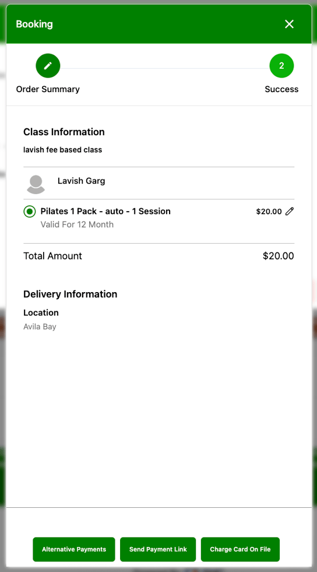Click the Order Summary step label

tap(48, 89)
